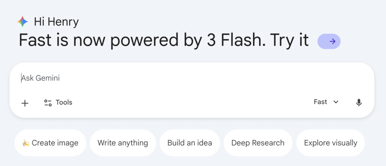Image resolution: width=386 pixels, height=166 pixels.
Task: Pick the Build an idea chip
Action: [189, 143]
